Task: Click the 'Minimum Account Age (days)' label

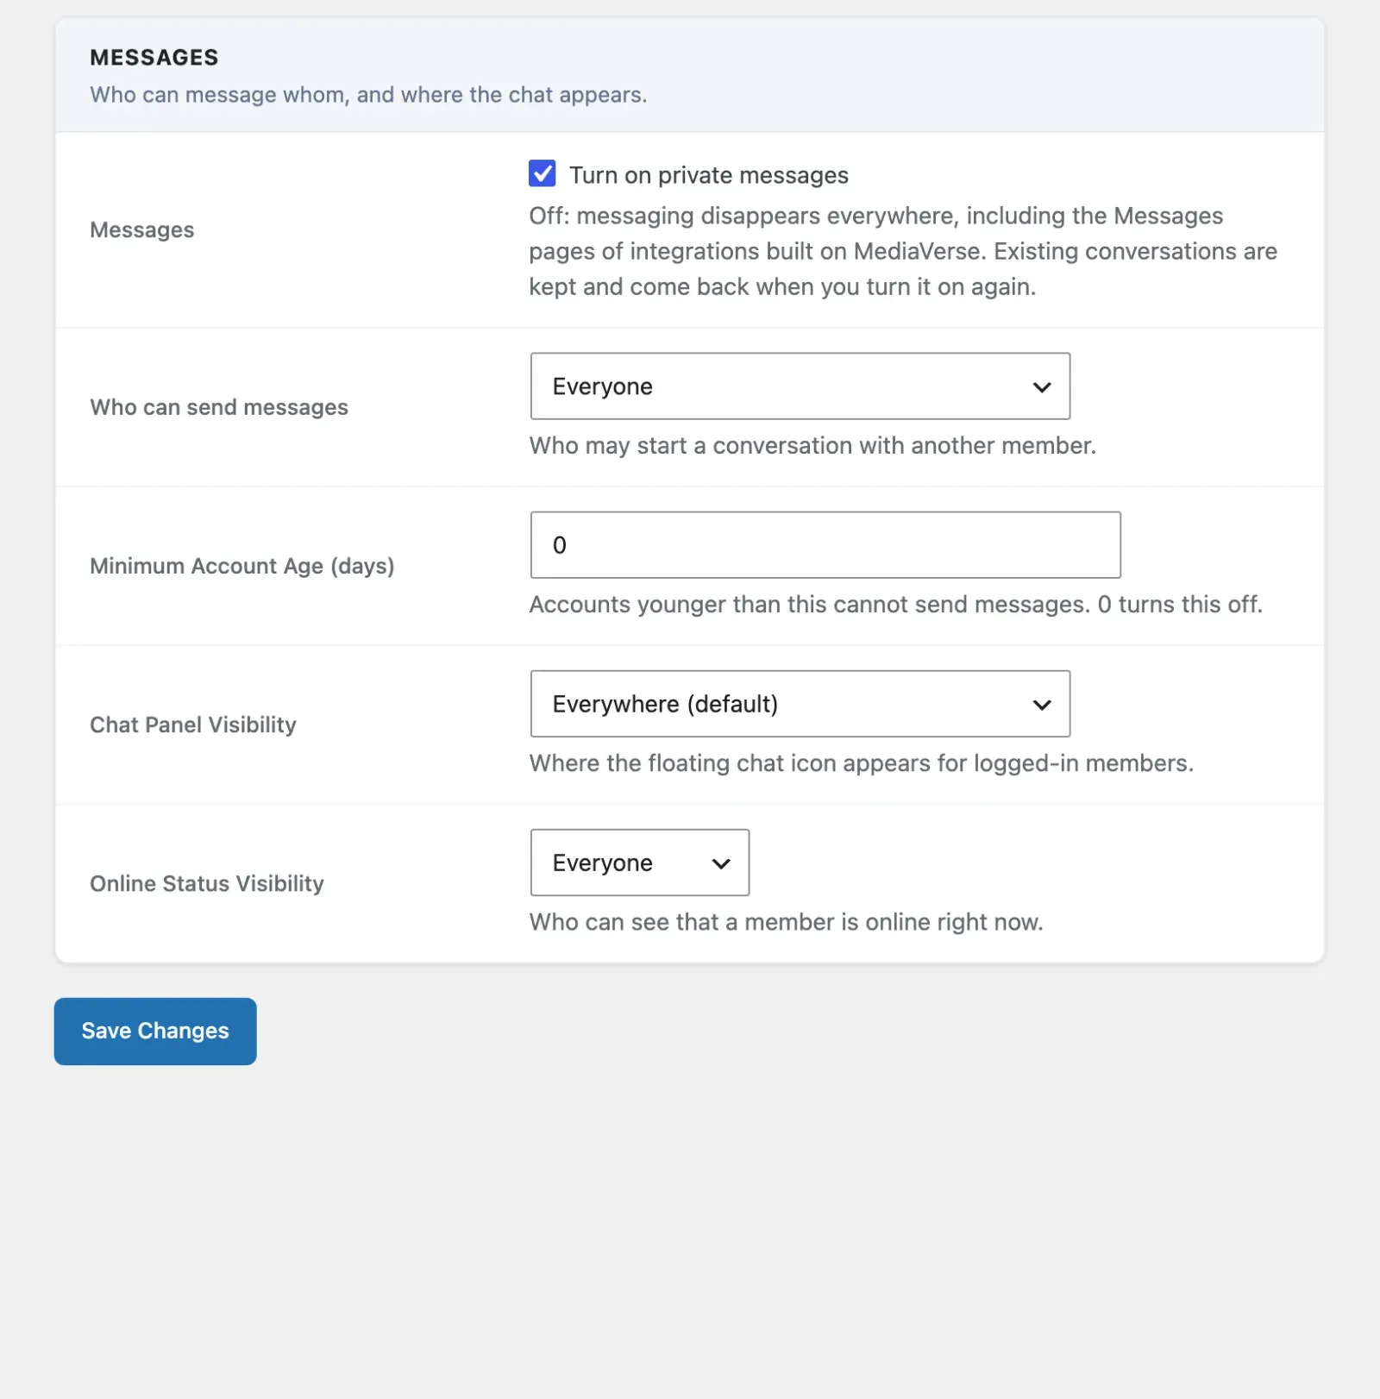Action: point(242,566)
